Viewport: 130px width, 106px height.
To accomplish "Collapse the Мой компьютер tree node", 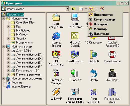I will (3, 46).
